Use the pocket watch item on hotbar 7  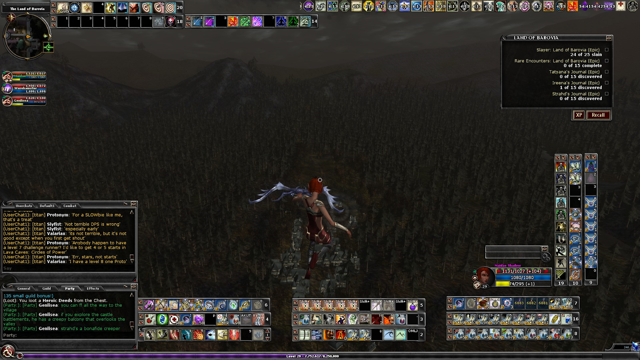tap(495, 304)
